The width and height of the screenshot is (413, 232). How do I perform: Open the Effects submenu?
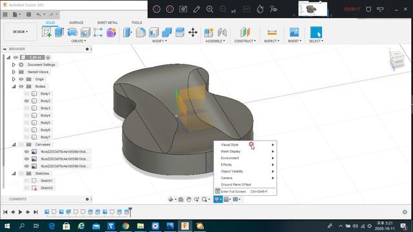(x=245, y=165)
